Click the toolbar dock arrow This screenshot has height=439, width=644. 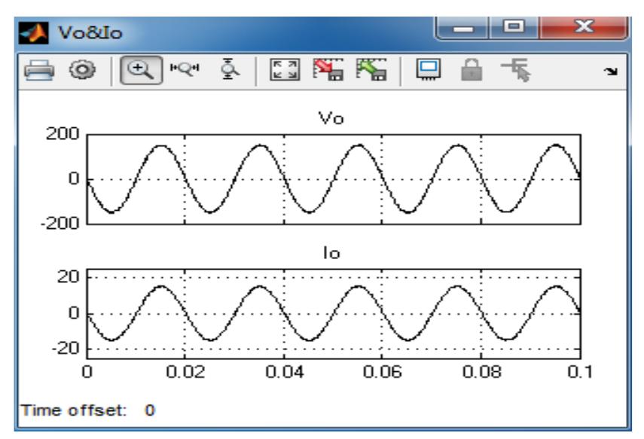[611, 72]
